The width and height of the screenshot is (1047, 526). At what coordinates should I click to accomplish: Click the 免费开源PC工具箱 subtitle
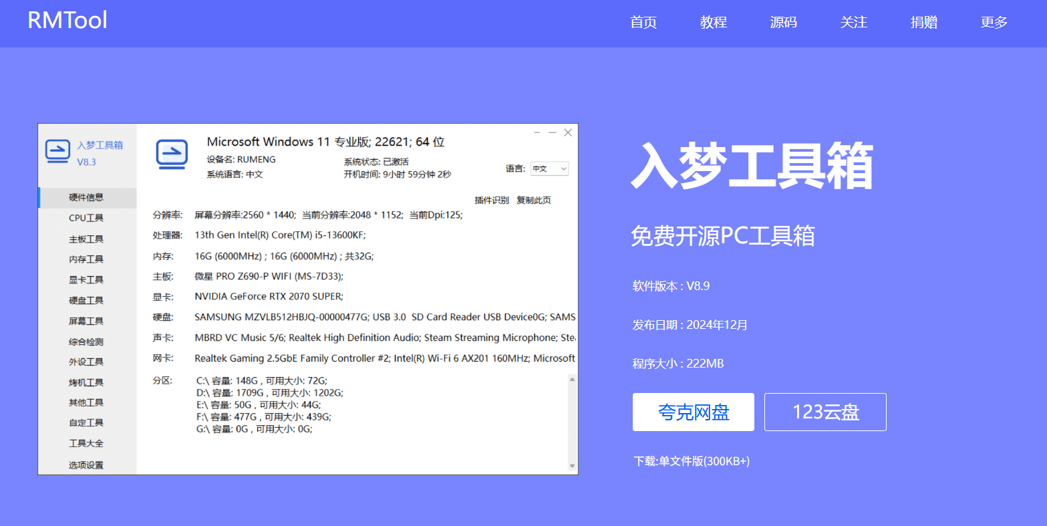point(723,236)
